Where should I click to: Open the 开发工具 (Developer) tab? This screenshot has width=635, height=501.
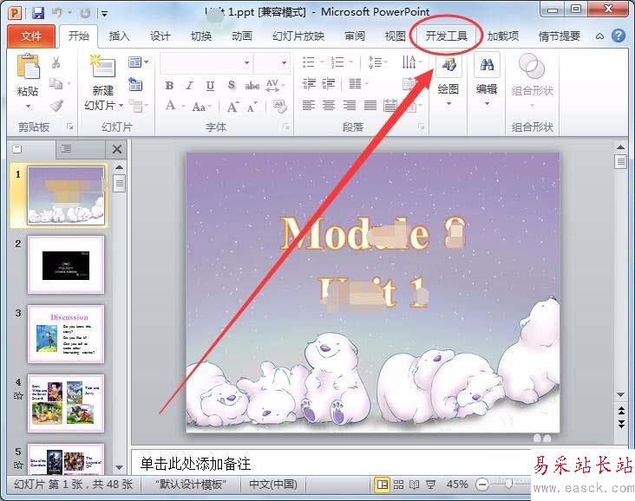click(446, 36)
